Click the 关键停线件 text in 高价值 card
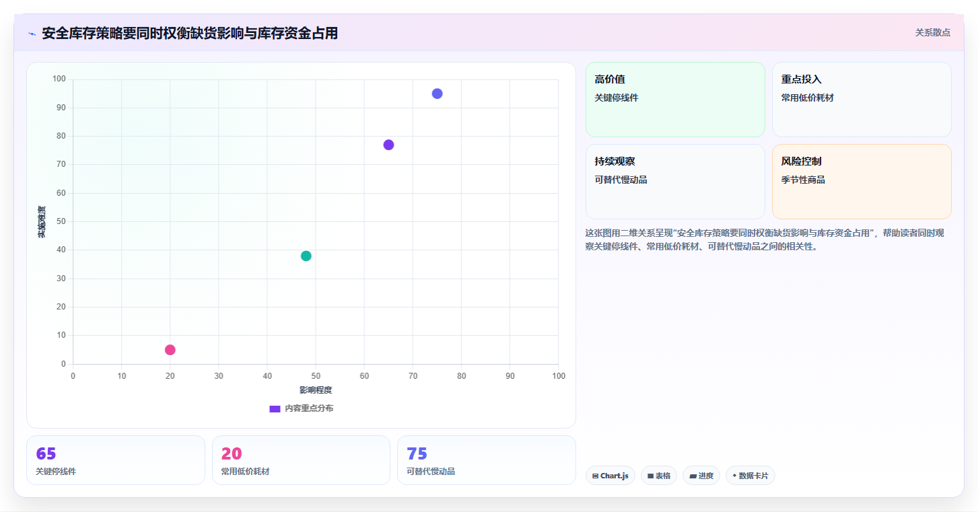Viewport: 978px width, 512px height. 617,98
